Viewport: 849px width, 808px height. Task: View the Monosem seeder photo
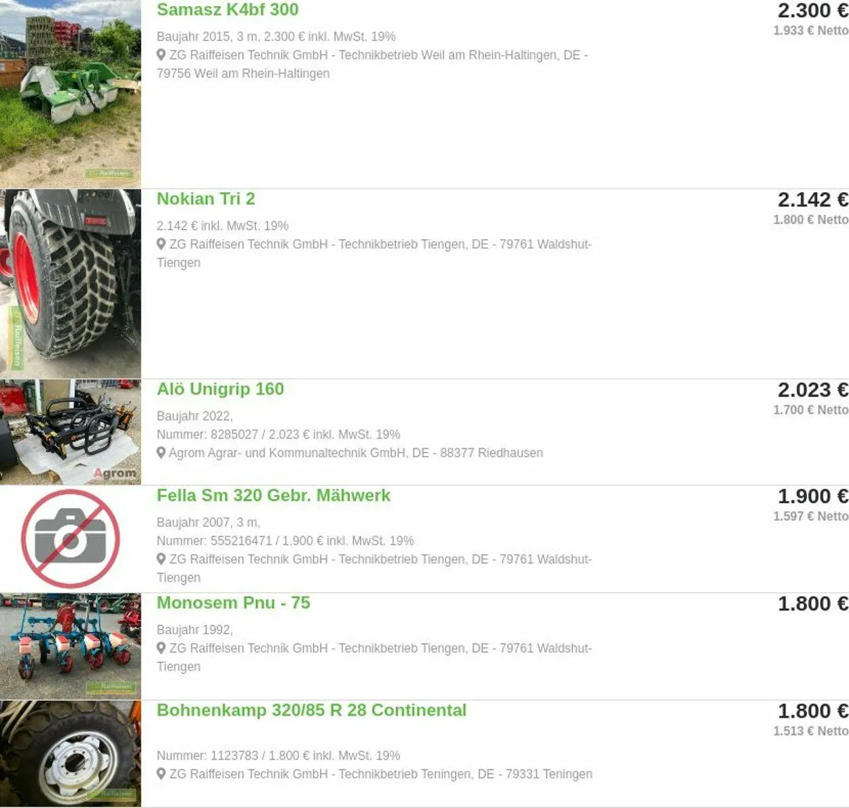tap(71, 646)
